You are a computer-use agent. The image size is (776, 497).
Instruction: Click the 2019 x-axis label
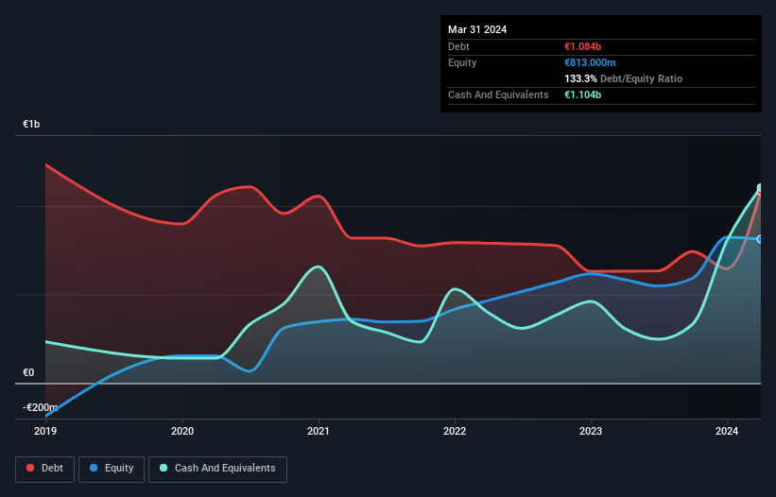point(45,431)
